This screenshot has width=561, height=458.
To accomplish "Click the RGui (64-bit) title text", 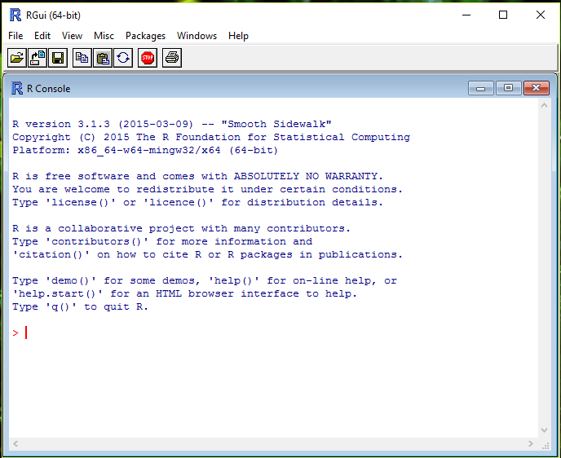I will [x=53, y=15].
